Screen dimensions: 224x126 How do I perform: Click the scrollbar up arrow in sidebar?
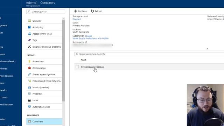tap(64, 19)
